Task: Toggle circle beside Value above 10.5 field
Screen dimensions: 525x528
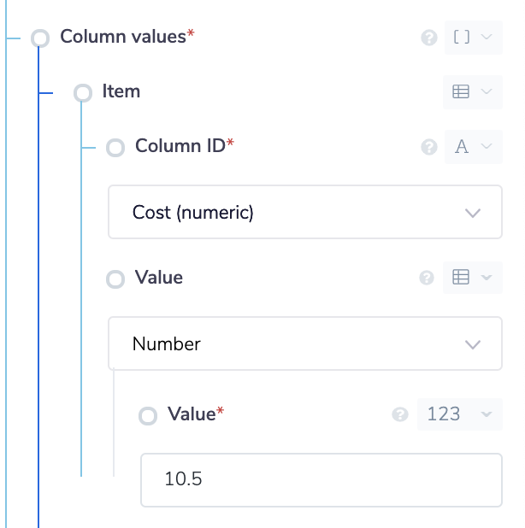Action: pos(148,416)
